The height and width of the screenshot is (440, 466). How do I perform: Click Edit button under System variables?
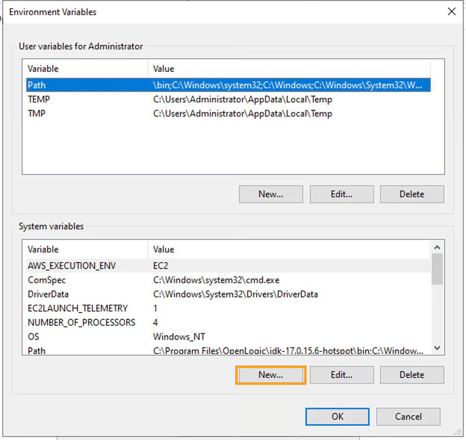341,375
